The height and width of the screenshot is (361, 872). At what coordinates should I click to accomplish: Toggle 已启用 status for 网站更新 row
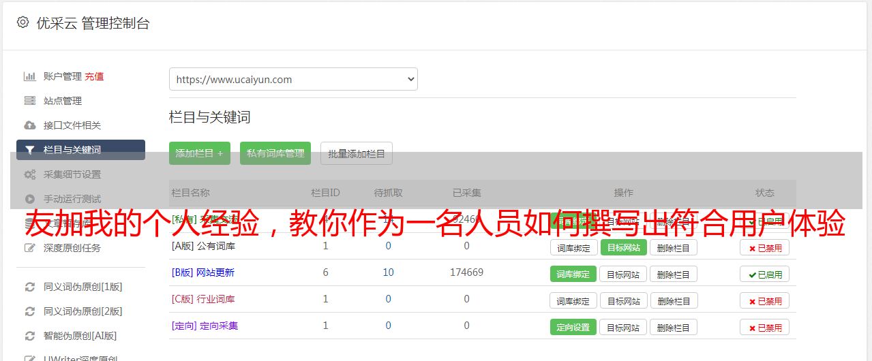[x=765, y=274]
